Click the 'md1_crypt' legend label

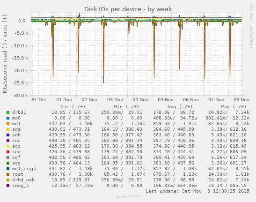point(25,169)
